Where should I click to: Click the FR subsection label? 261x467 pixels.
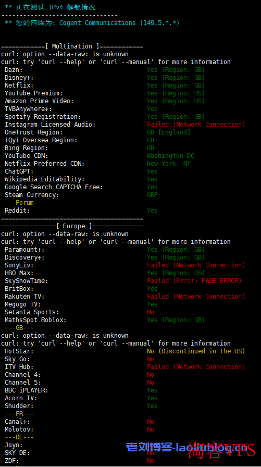coord(19,414)
